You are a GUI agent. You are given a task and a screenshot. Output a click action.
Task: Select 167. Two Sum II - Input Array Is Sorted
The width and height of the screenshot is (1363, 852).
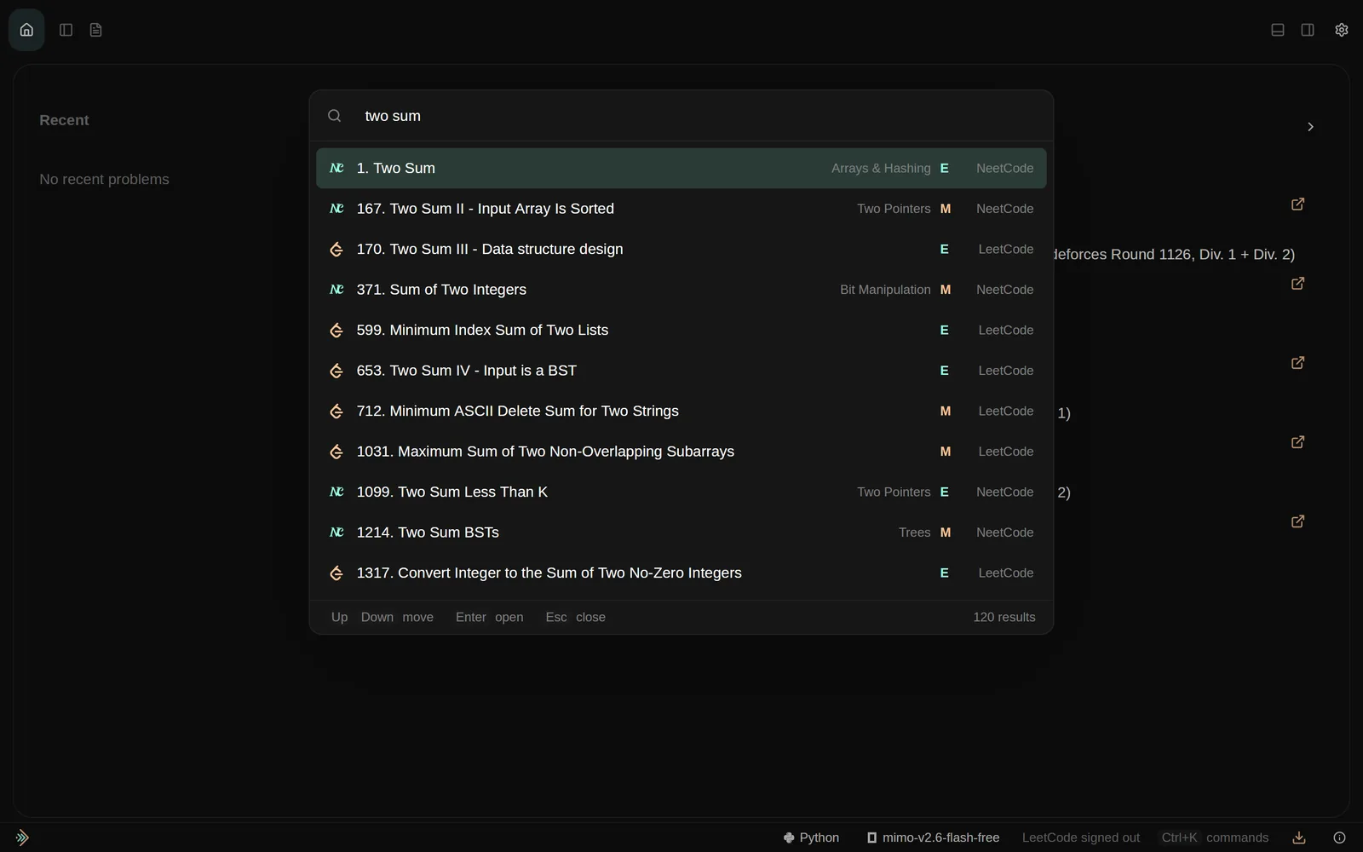(681, 209)
